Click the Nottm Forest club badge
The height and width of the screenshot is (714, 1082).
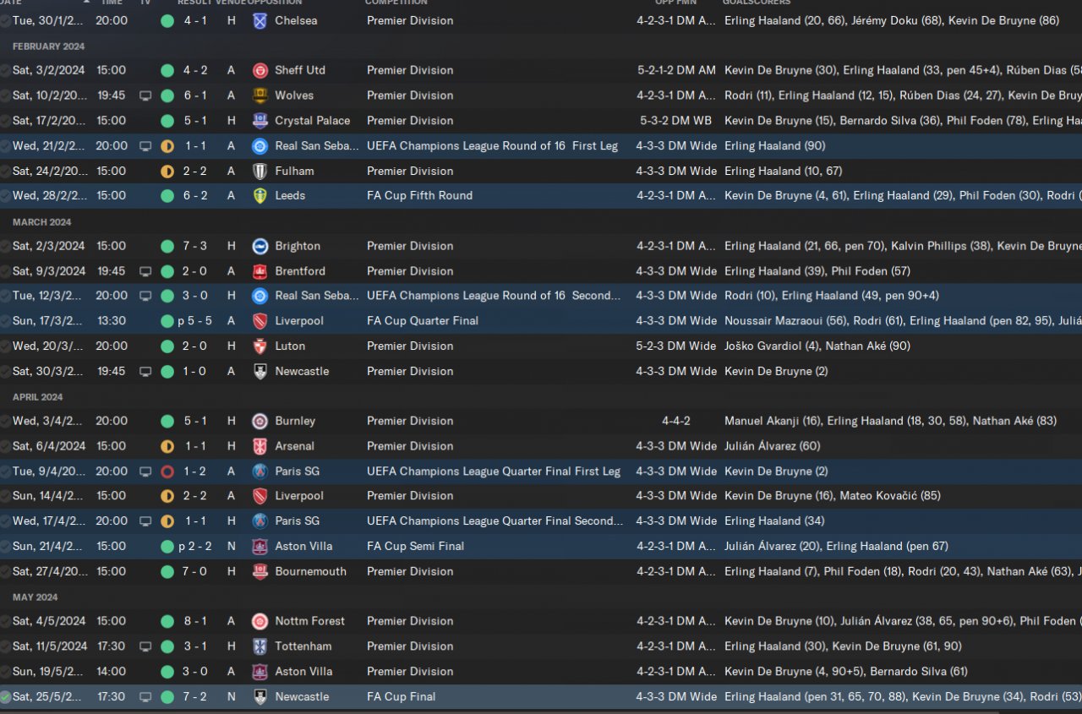point(260,621)
